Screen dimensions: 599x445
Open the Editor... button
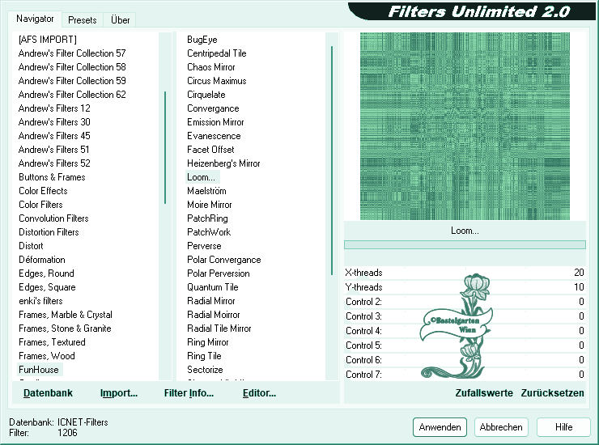259,393
